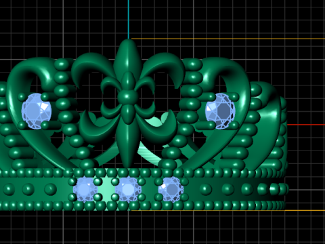Pick the large round gem in the left arch

tap(37, 111)
